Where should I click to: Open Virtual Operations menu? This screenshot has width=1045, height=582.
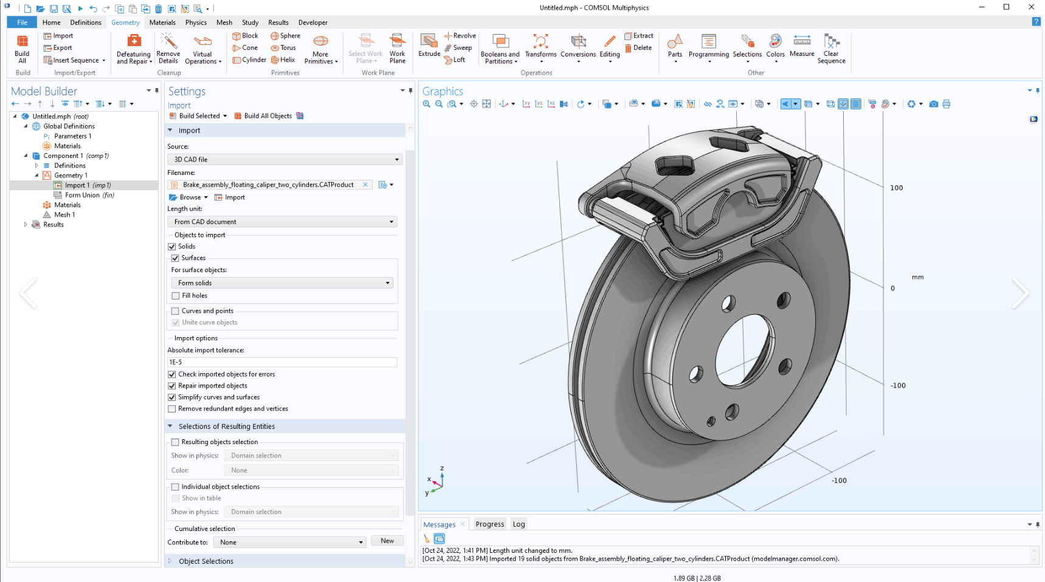click(202, 49)
